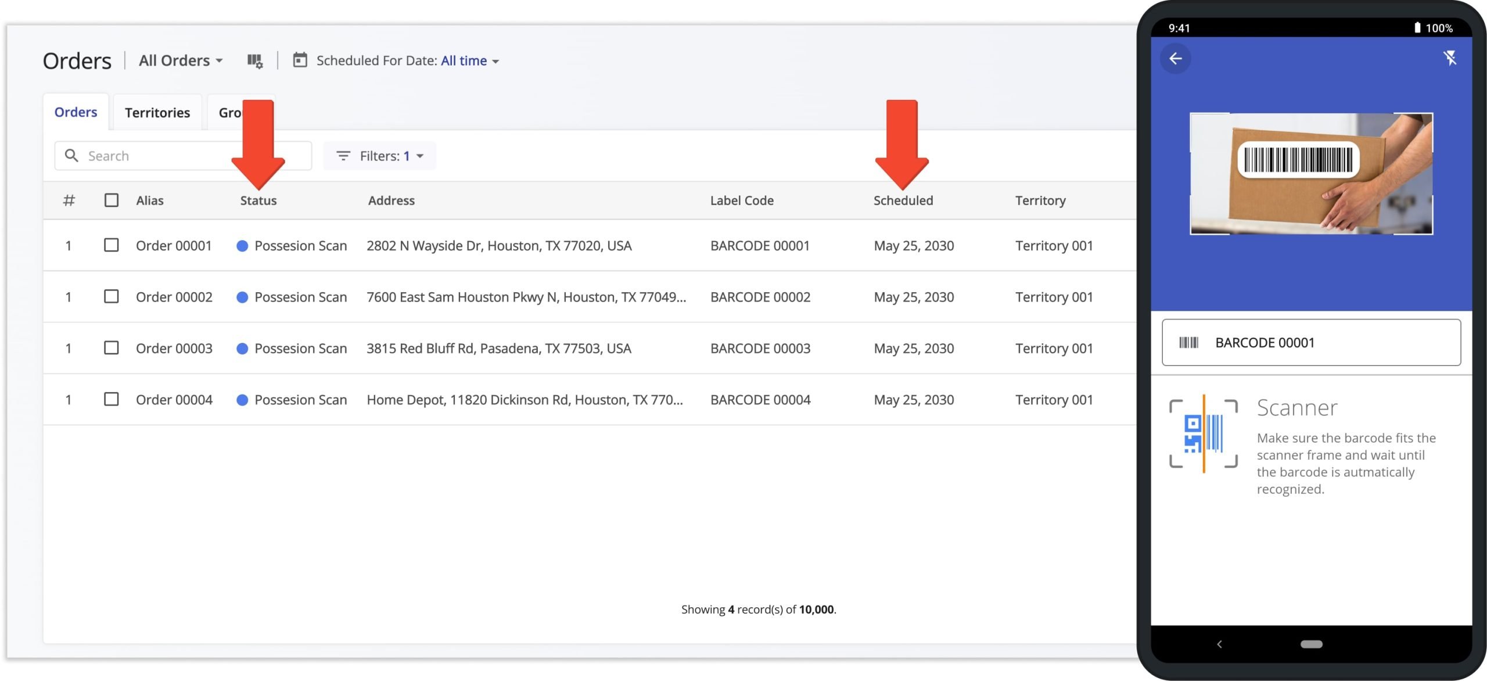The height and width of the screenshot is (681, 1487).
Task: Click address 2802 N Wayside Dr, Houston
Action: 499,246
